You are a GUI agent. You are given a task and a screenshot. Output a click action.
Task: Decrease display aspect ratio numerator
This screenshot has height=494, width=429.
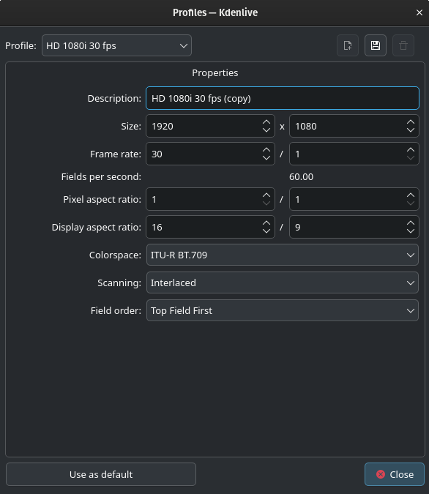coord(266,231)
